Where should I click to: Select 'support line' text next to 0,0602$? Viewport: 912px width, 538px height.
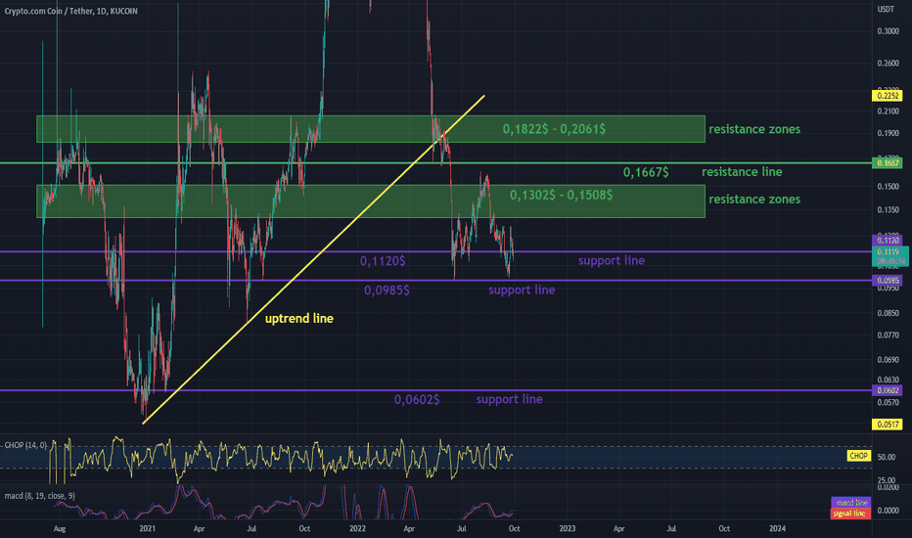pos(510,399)
